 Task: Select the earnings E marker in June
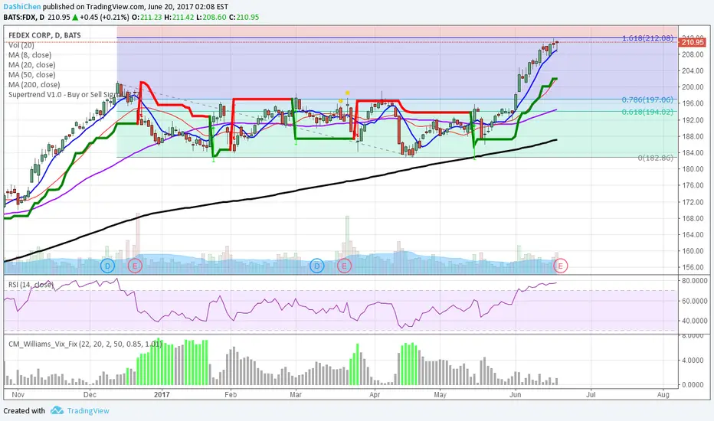pos(561,266)
